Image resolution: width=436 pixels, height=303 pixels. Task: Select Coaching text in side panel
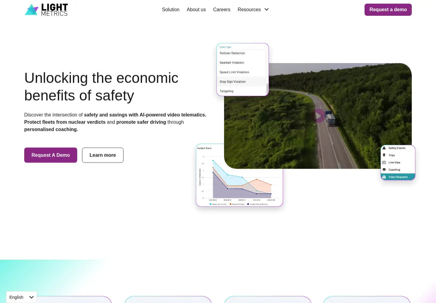(x=394, y=170)
